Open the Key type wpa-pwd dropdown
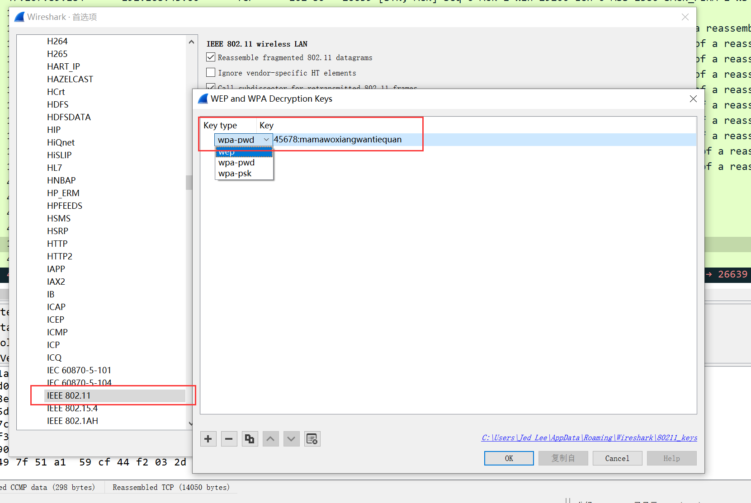This screenshot has width=751, height=503. 243,140
